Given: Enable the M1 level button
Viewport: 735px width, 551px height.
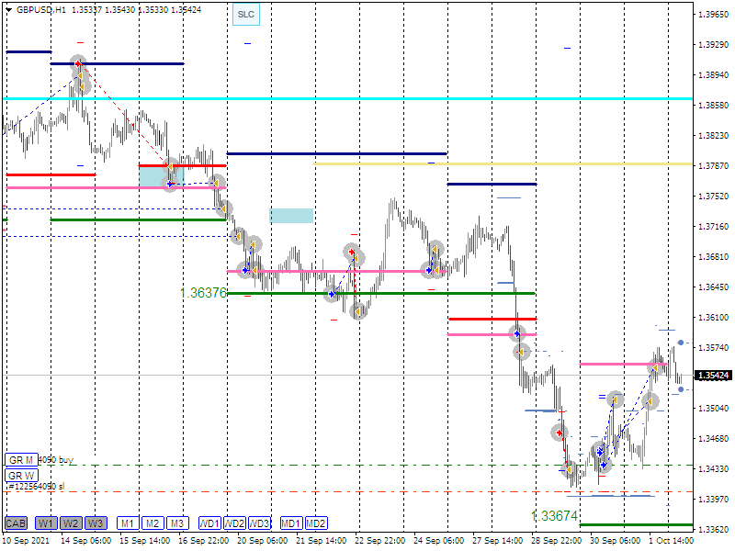Looking at the screenshot, I should tap(128, 523).
